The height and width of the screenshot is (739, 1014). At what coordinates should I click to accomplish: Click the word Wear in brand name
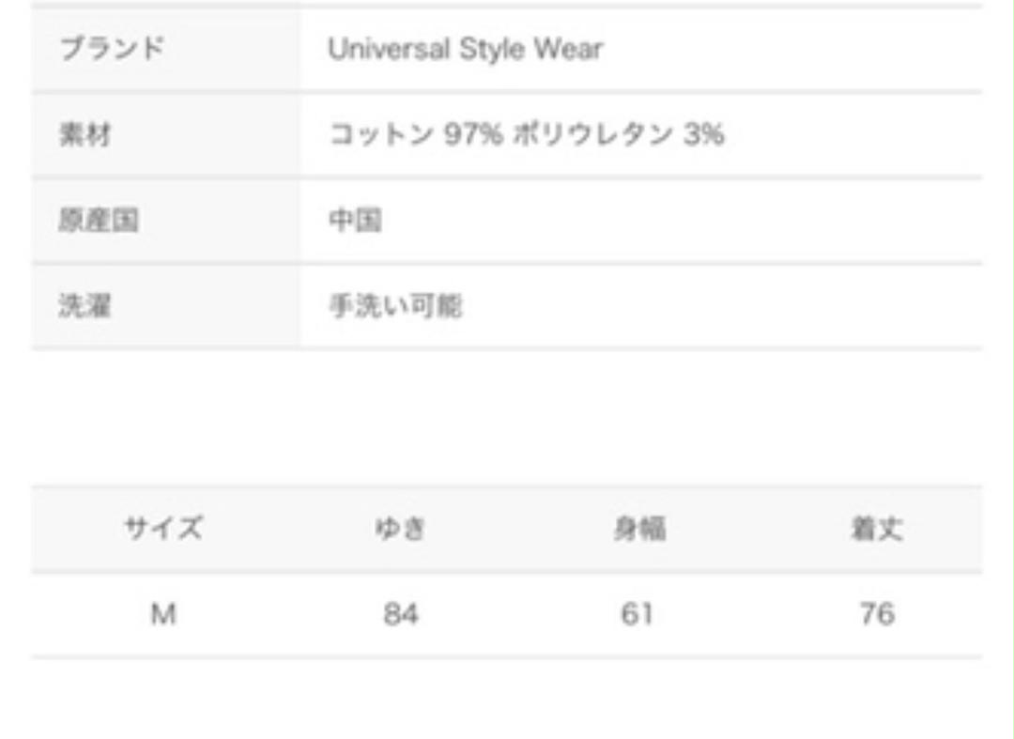point(568,49)
